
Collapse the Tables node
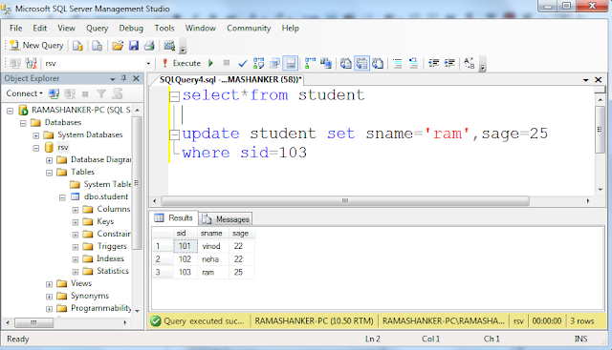pyautogui.click(x=49, y=173)
